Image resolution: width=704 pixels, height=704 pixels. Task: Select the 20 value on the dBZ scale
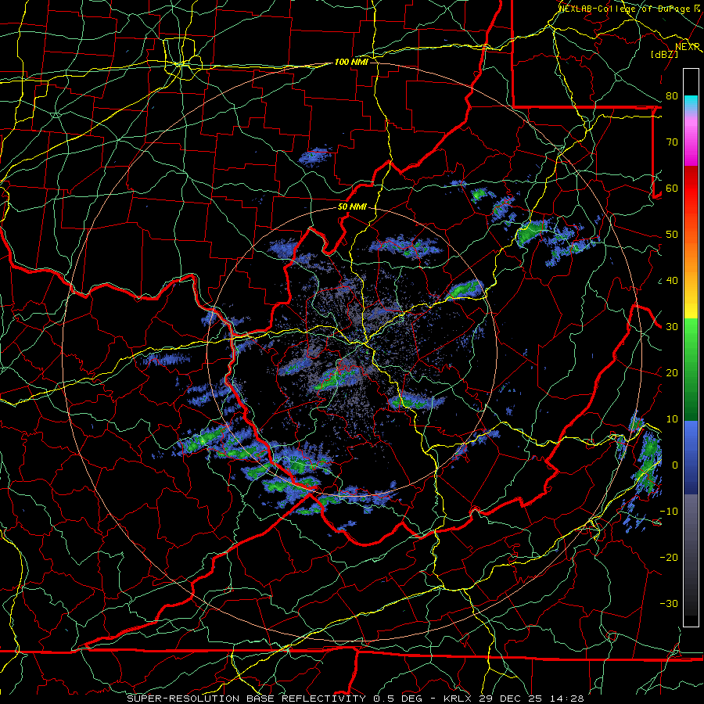672,374
